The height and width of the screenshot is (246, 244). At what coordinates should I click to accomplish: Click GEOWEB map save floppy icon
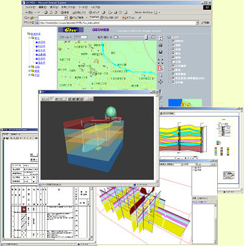pos(161,52)
